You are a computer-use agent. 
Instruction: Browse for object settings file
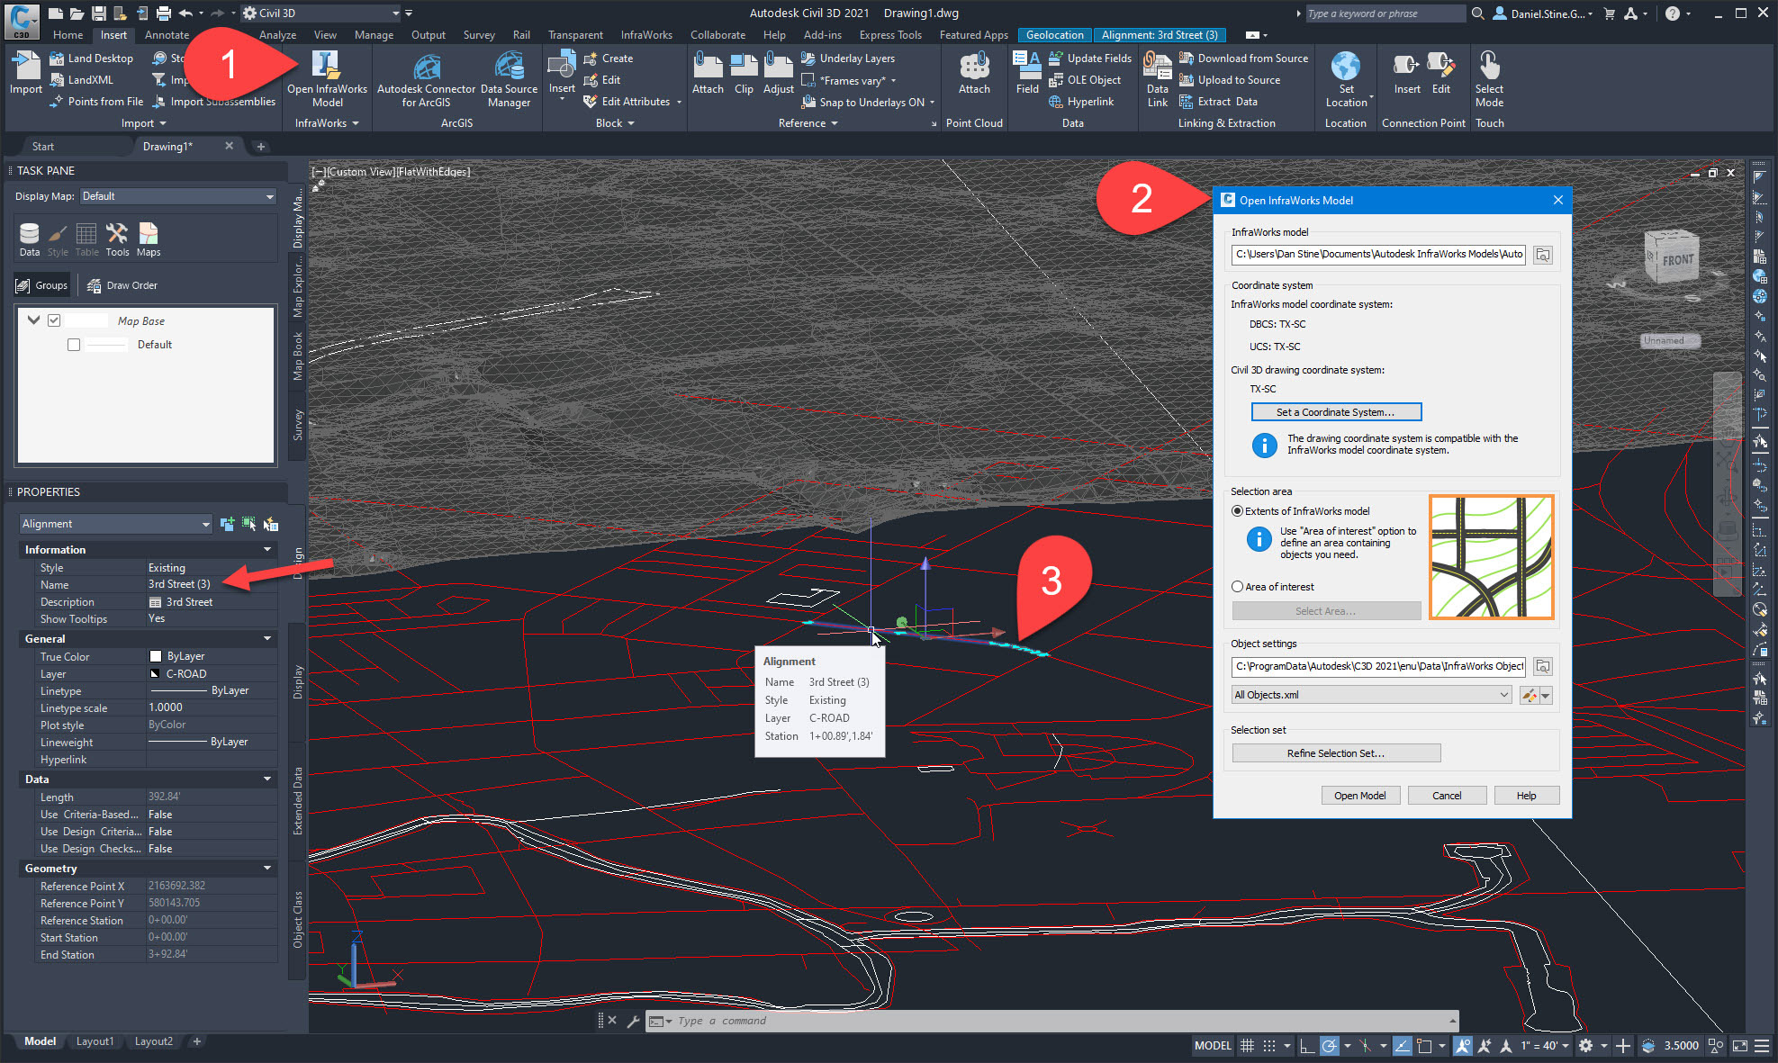point(1543,667)
